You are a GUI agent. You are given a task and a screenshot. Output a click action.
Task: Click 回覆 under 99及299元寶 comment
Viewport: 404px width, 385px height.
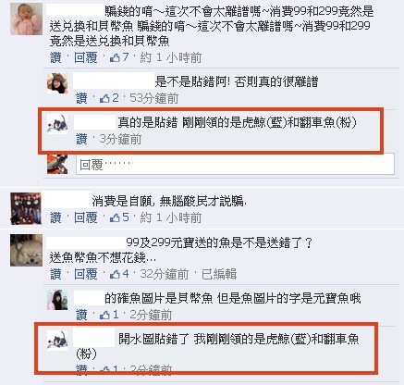click(86, 274)
